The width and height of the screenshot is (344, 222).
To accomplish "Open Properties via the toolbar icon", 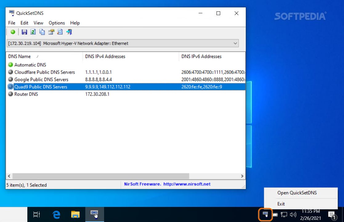I will coord(51,32).
